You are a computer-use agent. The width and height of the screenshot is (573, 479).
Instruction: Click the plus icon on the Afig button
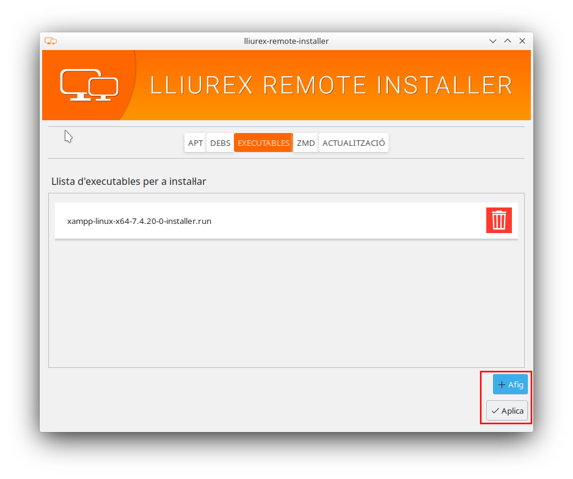[502, 385]
